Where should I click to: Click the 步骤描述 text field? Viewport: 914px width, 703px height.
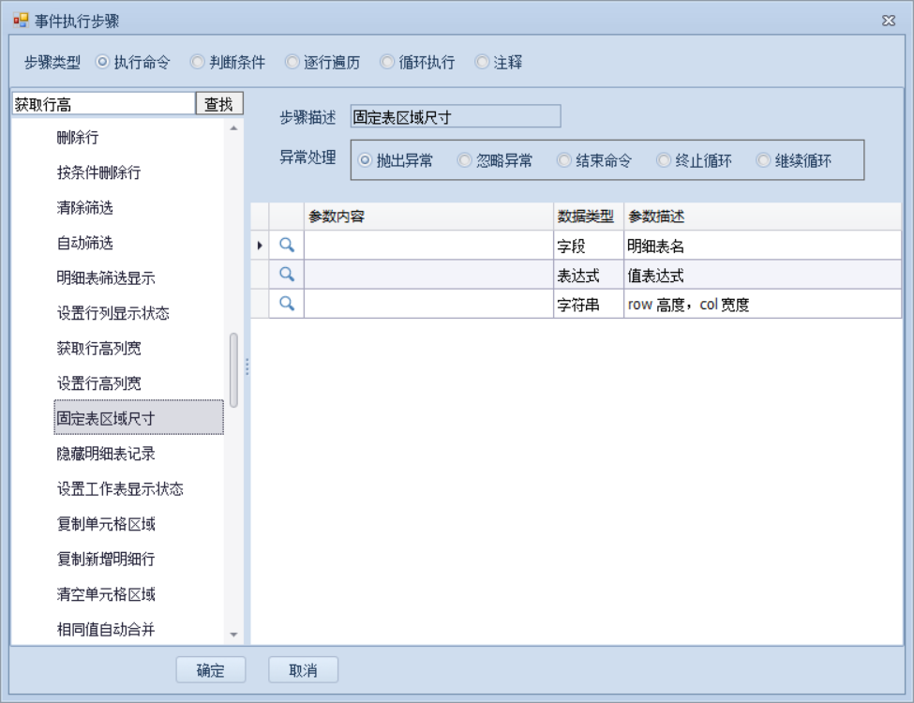click(455, 117)
